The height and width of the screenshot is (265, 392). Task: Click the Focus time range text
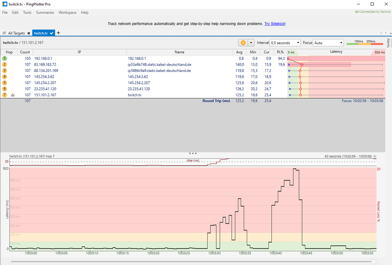coord(363,101)
